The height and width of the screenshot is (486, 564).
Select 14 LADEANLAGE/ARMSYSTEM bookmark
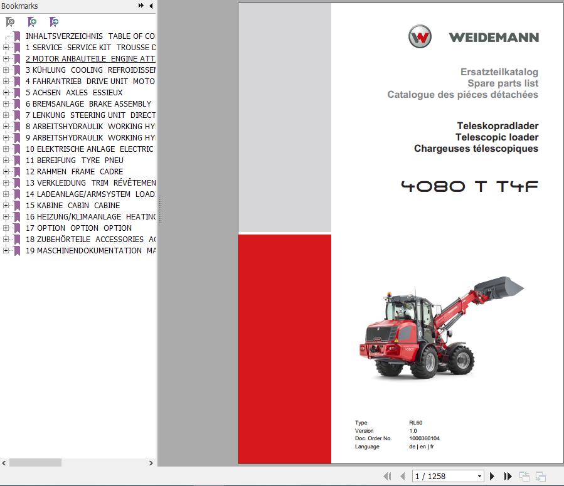[x=90, y=194]
